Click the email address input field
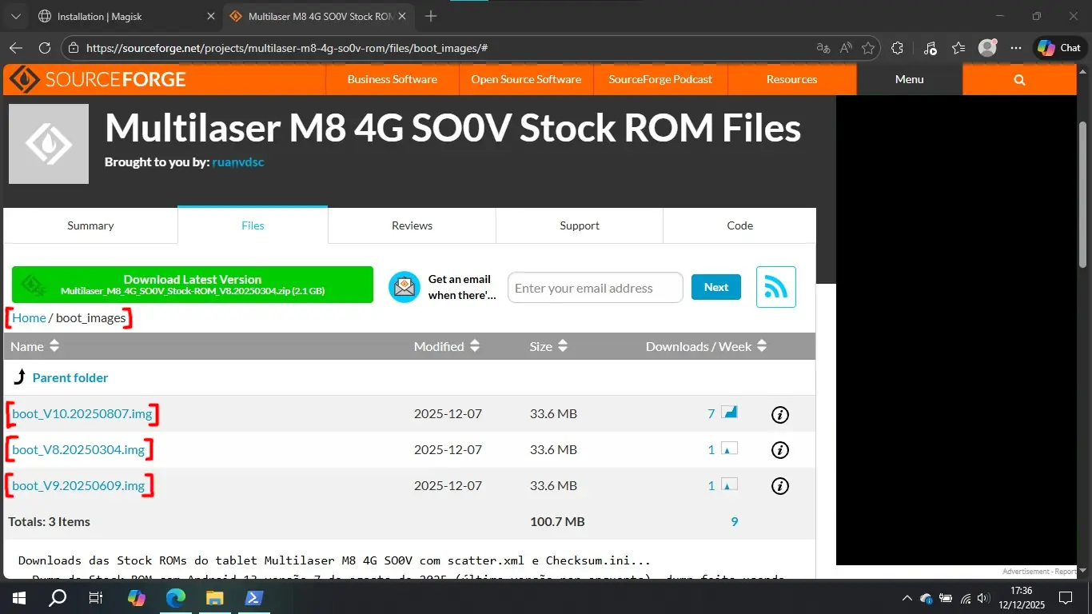This screenshot has width=1092, height=614. (595, 288)
